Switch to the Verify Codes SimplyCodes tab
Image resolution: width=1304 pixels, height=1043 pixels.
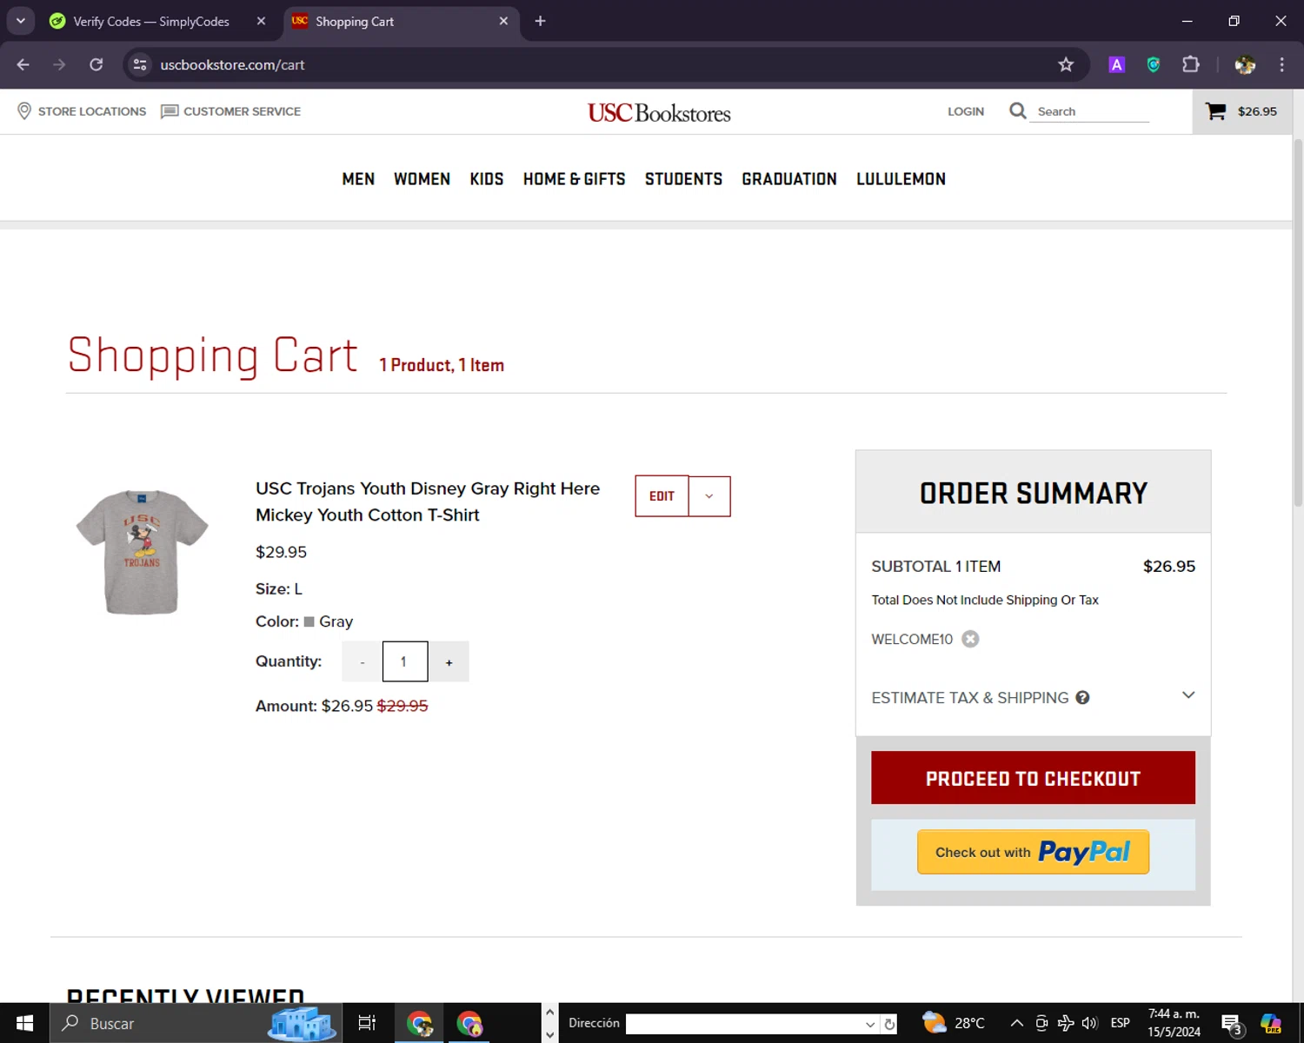(150, 21)
